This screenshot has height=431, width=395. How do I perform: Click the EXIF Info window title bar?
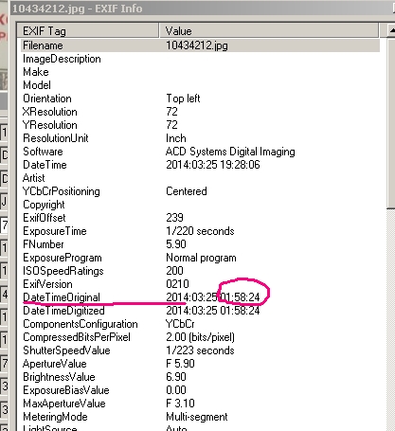pos(202,9)
